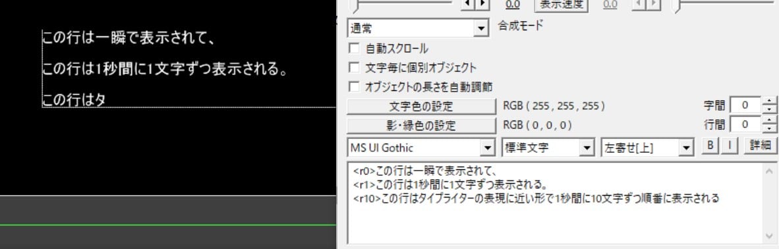Decrease 行間 line spacing with down arrow
The width and height of the screenshot is (779, 249).
(x=769, y=128)
